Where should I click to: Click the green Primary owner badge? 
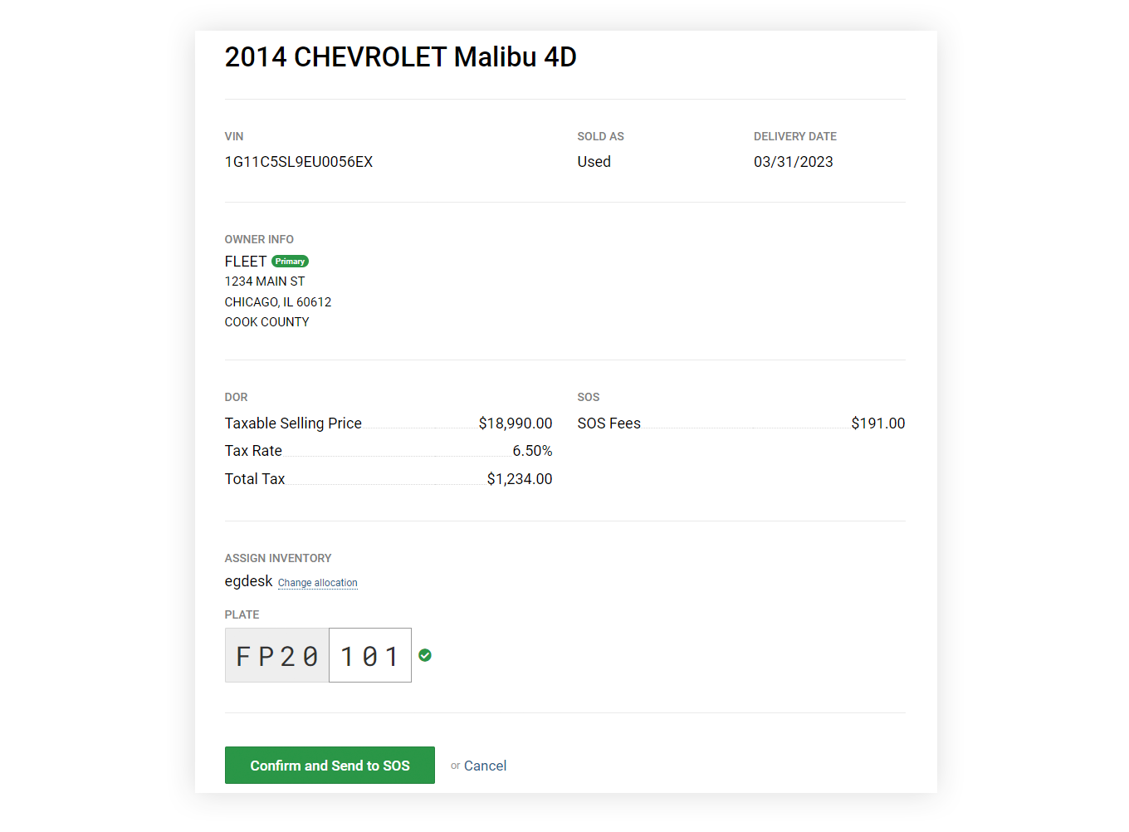pos(290,262)
